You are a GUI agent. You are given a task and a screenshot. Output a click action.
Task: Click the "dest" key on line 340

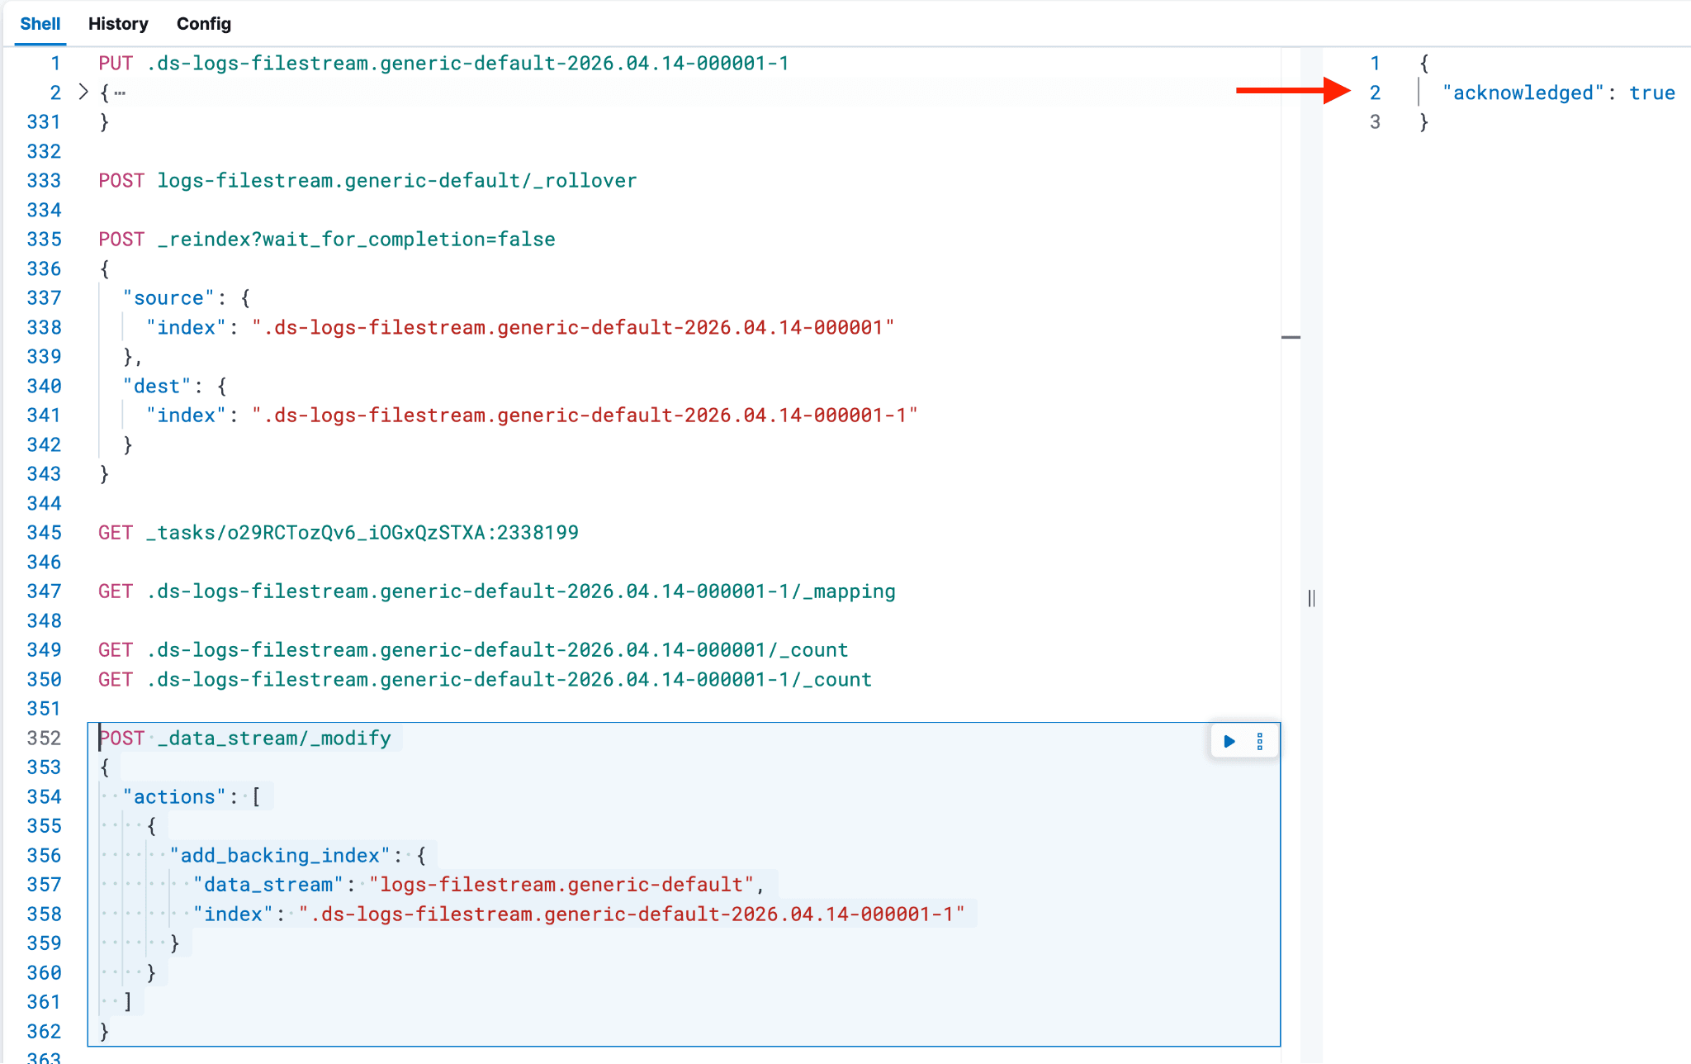click(157, 387)
